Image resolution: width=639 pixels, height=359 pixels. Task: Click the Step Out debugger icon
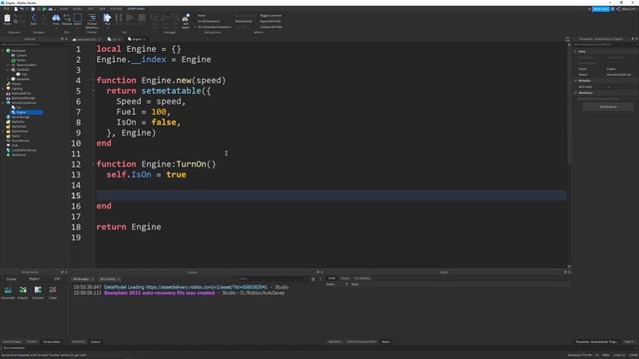(176, 18)
